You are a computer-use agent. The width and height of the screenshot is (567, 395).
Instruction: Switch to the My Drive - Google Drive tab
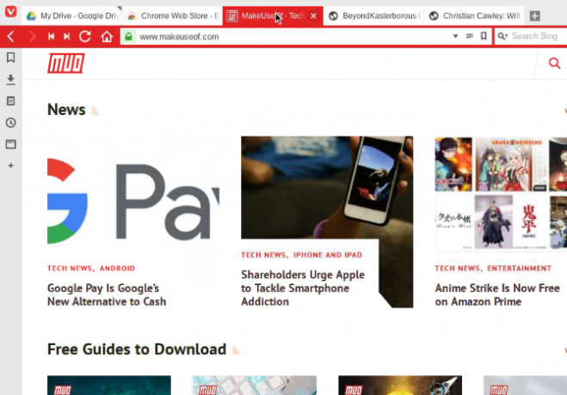coord(71,15)
